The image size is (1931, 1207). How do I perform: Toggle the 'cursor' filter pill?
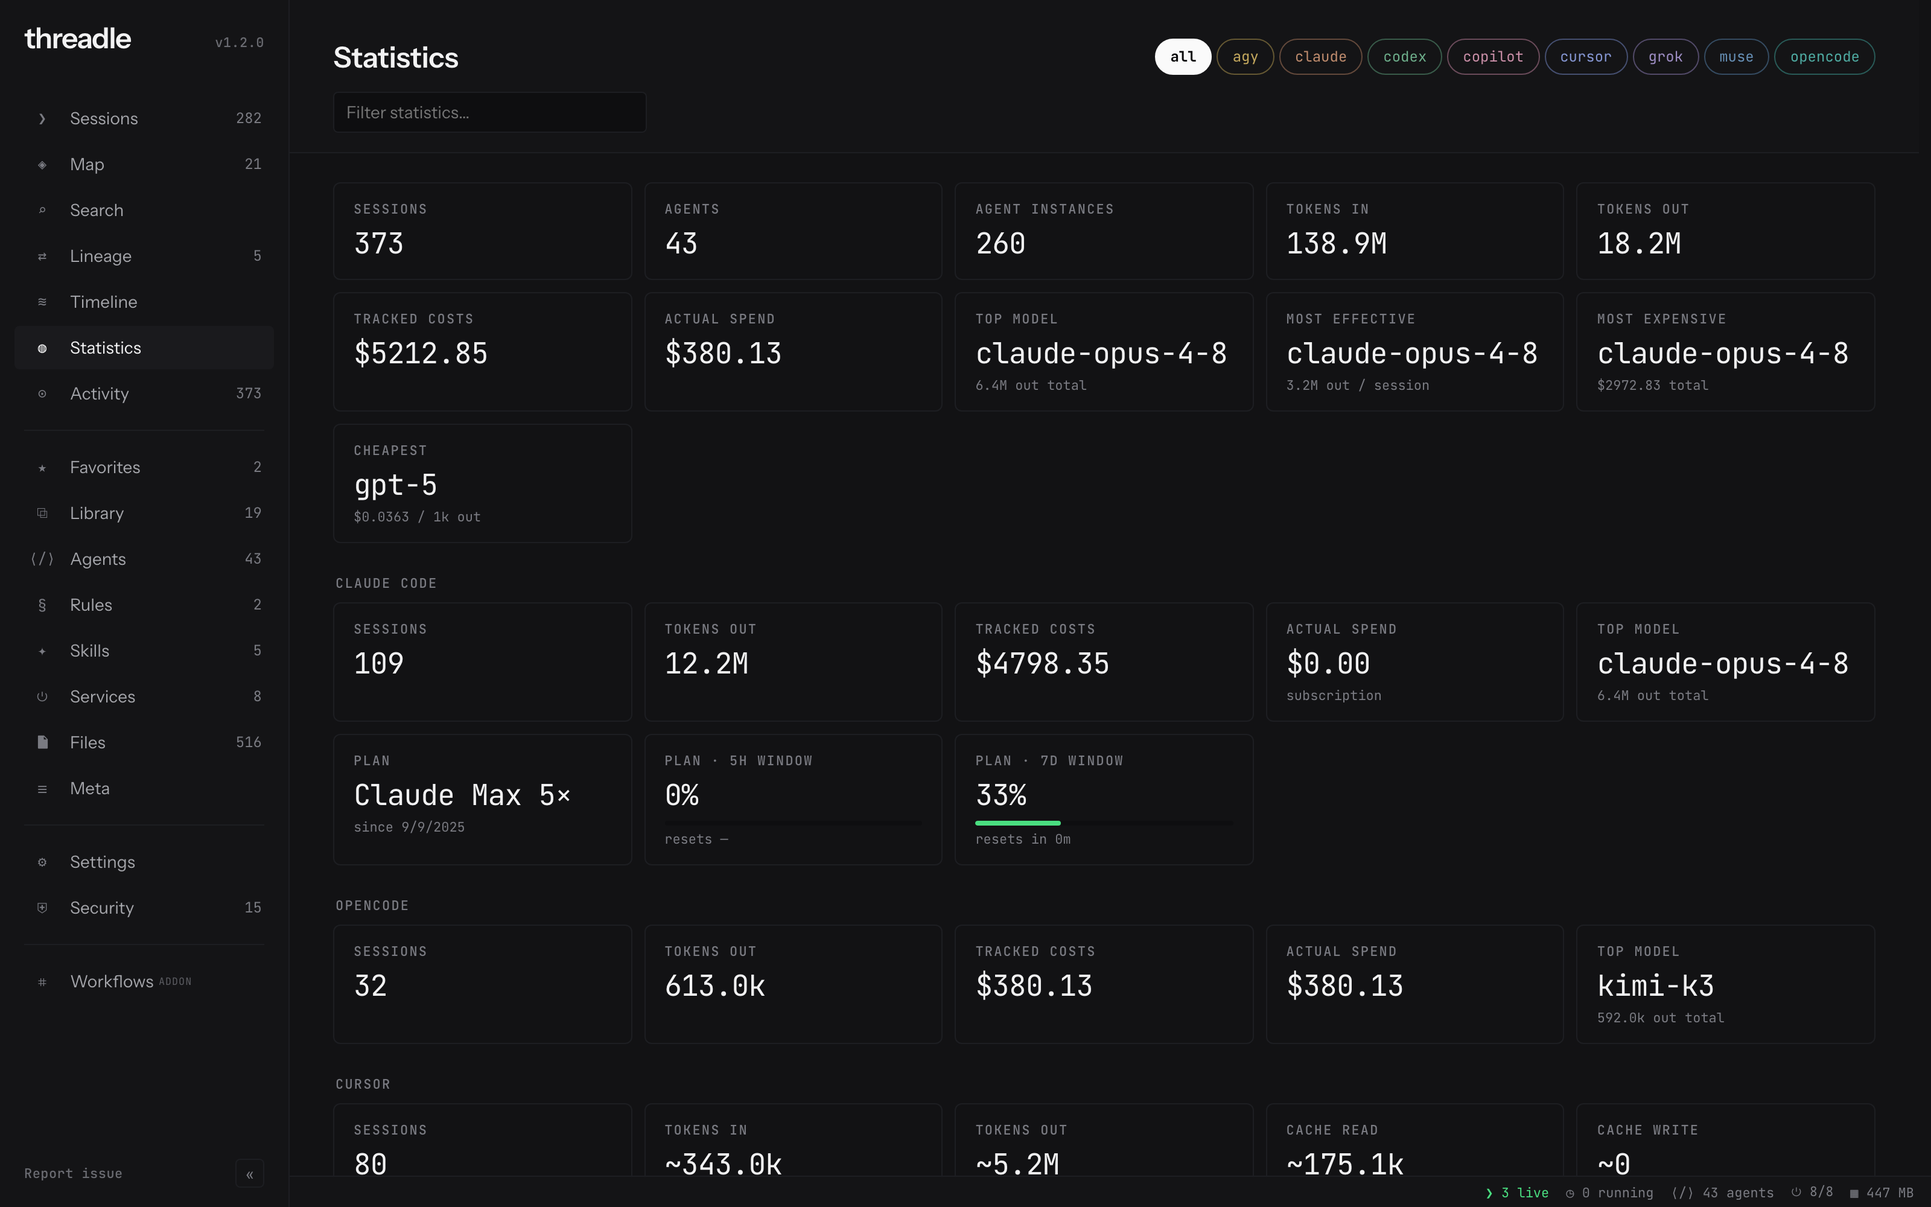pos(1585,57)
